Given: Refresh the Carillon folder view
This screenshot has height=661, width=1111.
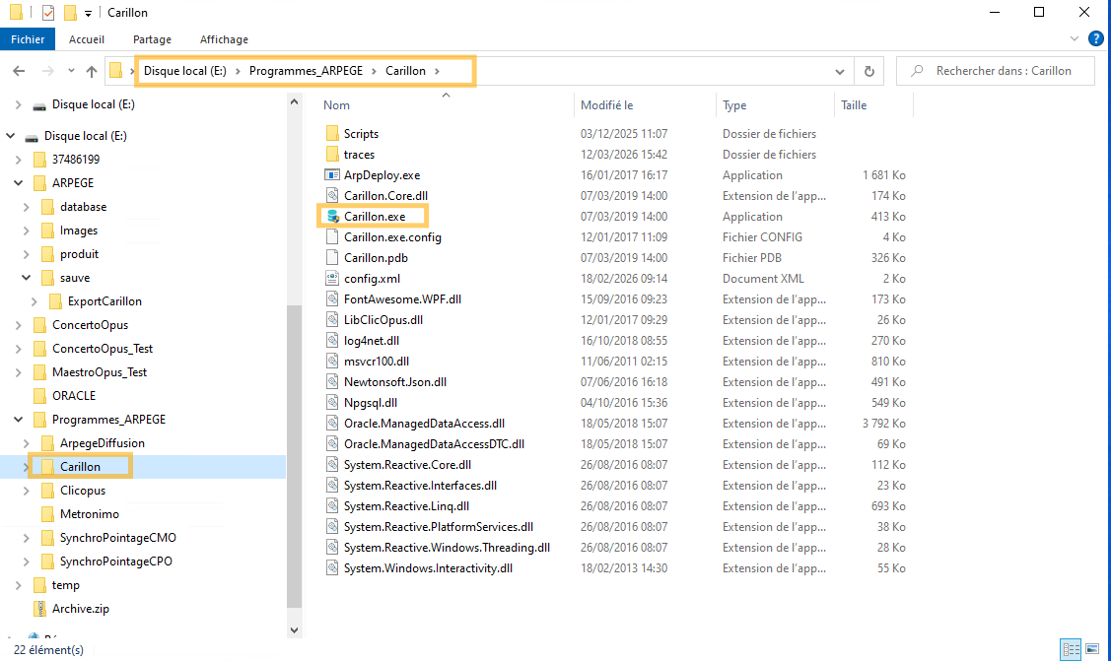Looking at the screenshot, I should tap(869, 71).
